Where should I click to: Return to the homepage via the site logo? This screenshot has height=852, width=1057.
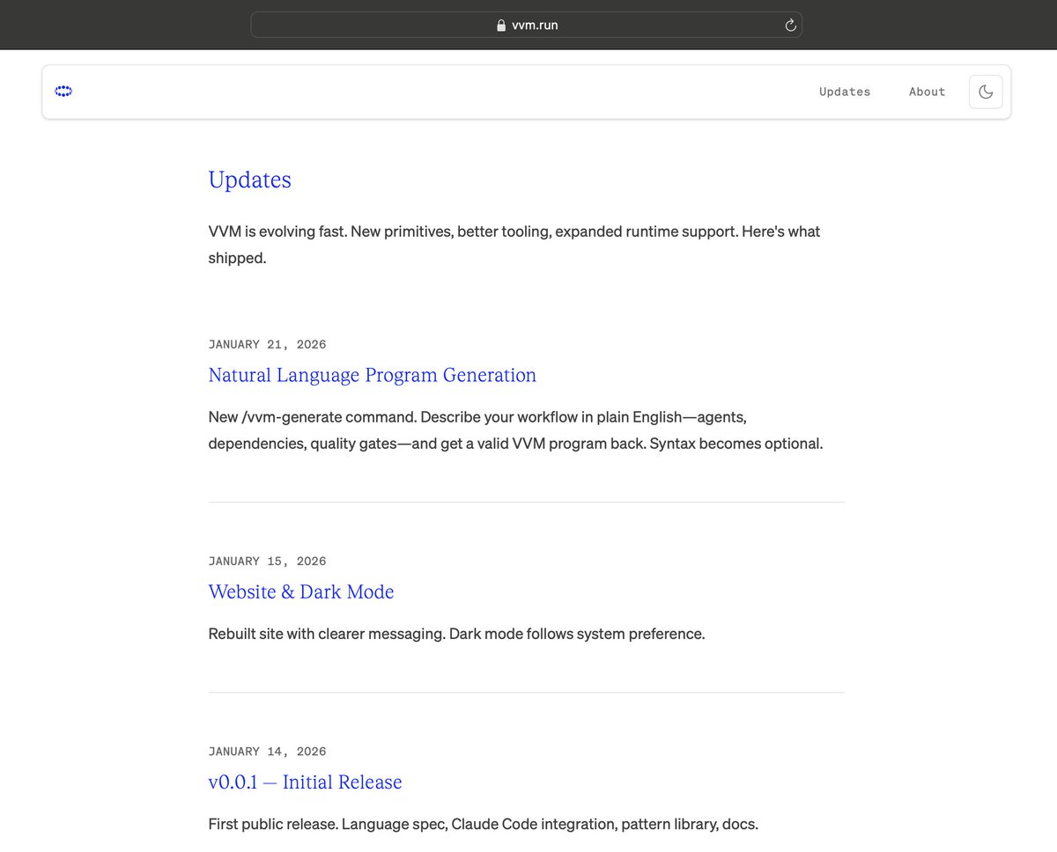click(x=63, y=92)
